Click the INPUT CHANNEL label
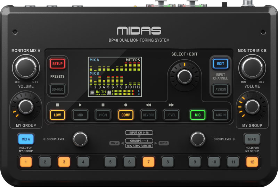Screen dimensions: 278x187 (220, 76)
